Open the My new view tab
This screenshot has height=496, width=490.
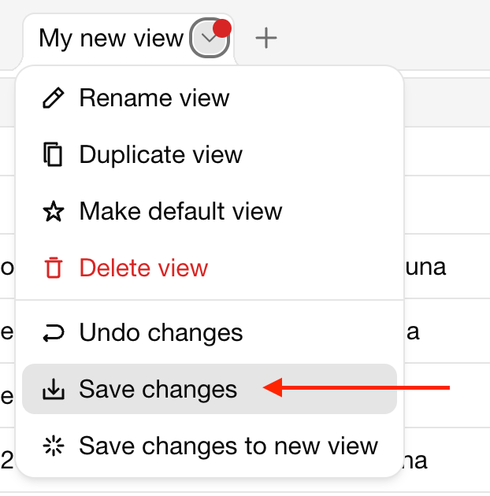[x=111, y=39]
